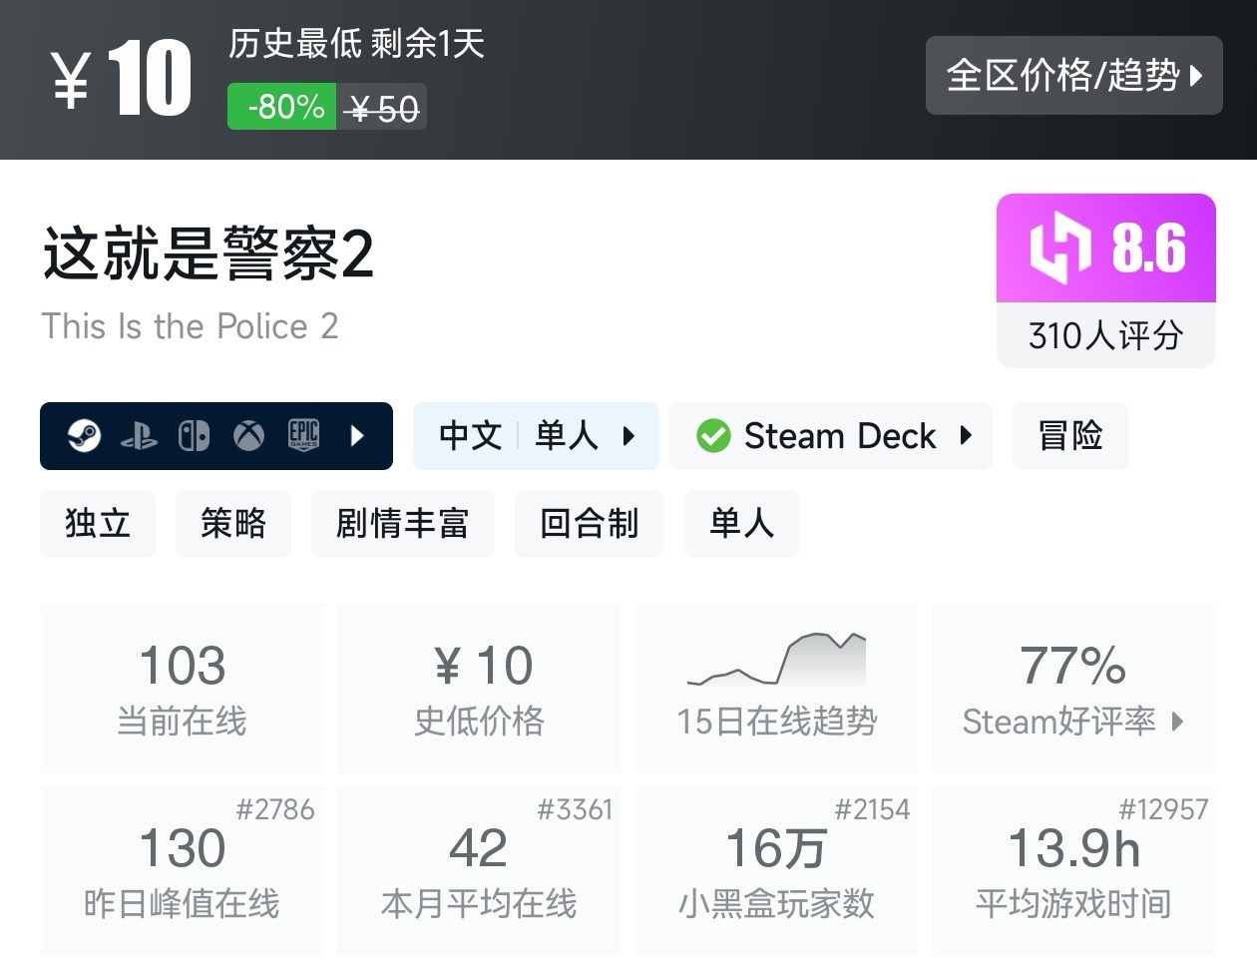Tap the 剧情丰富 tag
The height and width of the screenshot is (974, 1257).
402,524
